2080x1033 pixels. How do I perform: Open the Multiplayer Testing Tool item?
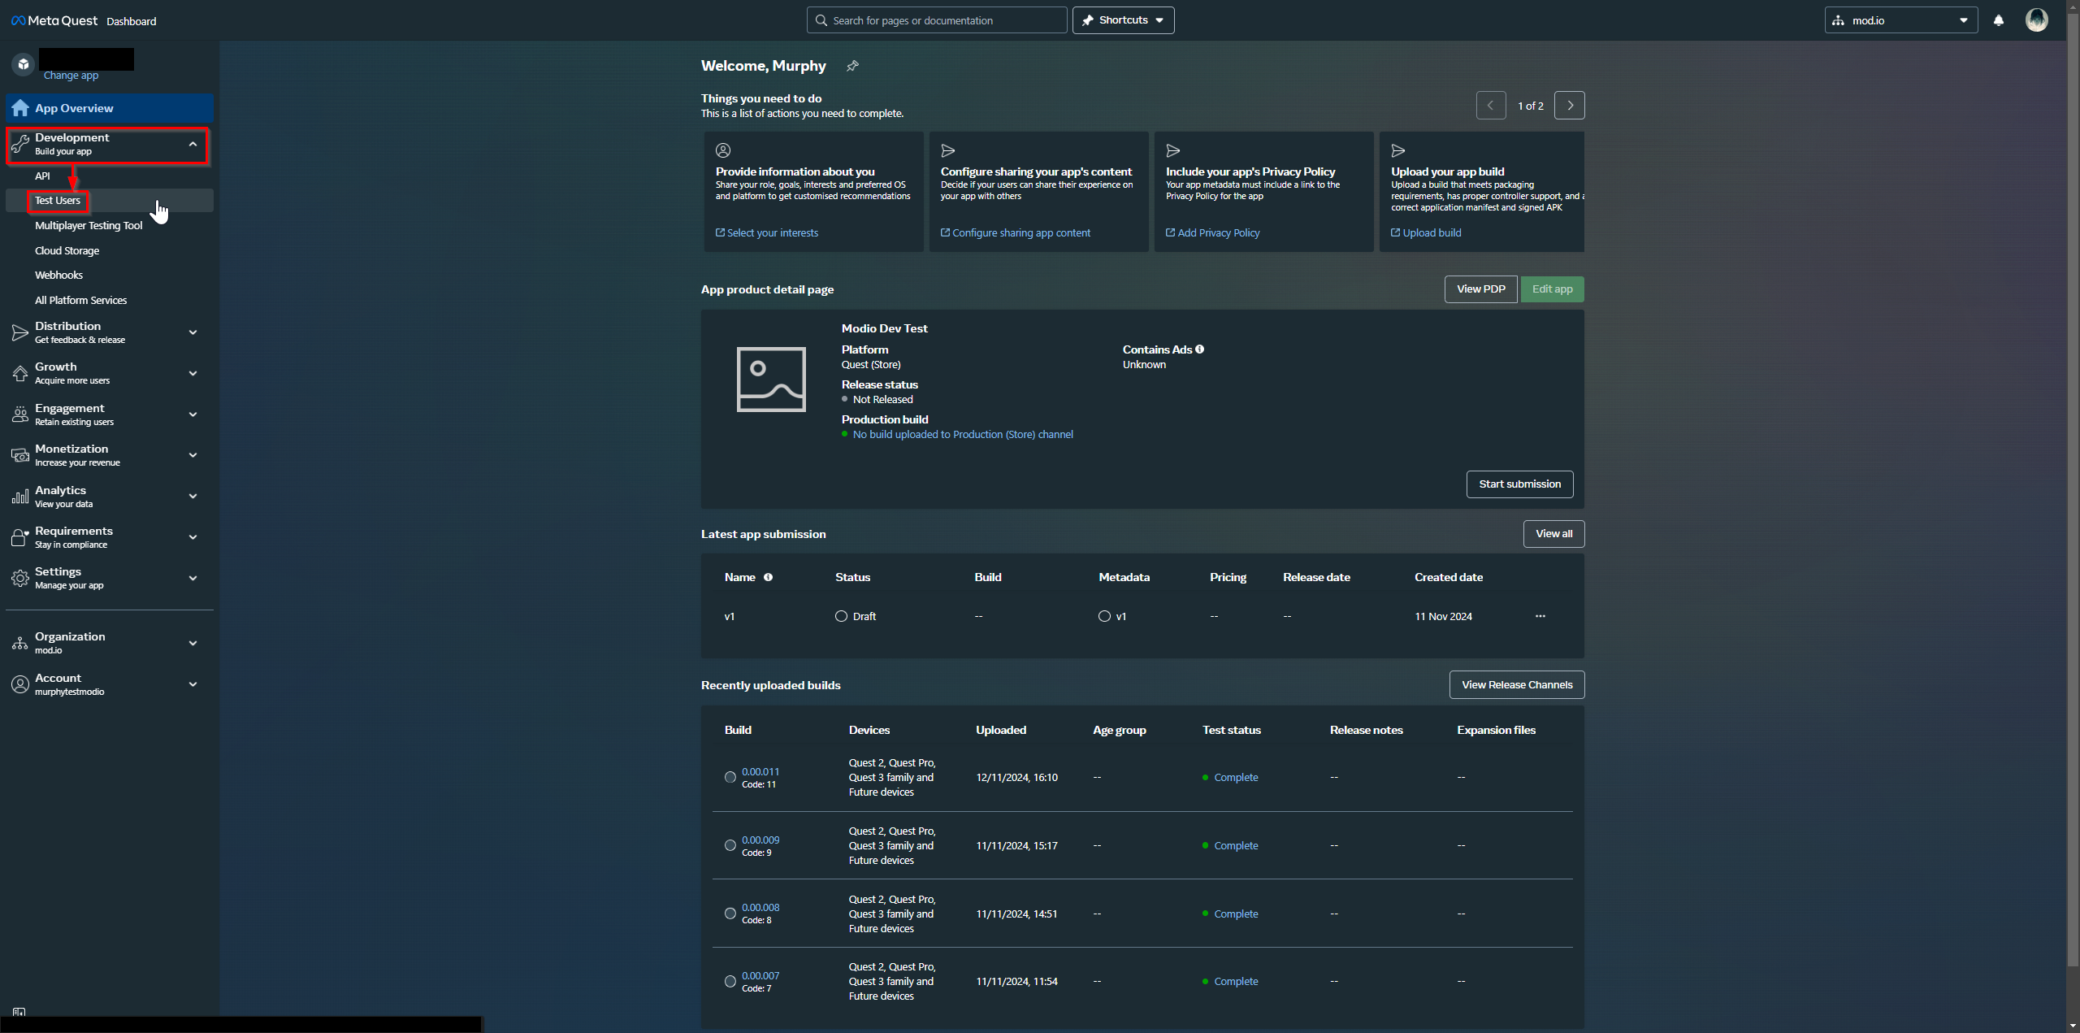pos(89,226)
